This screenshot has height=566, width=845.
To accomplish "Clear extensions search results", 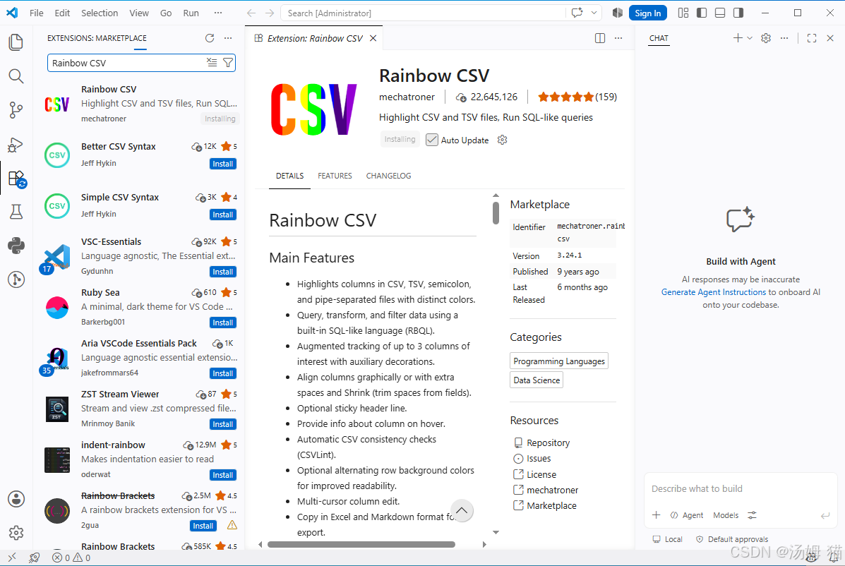I will (212, 63).
